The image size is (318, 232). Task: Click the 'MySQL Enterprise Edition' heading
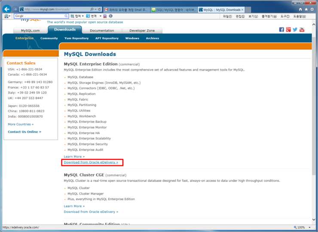pyautogui.click(x=91, y=64)
